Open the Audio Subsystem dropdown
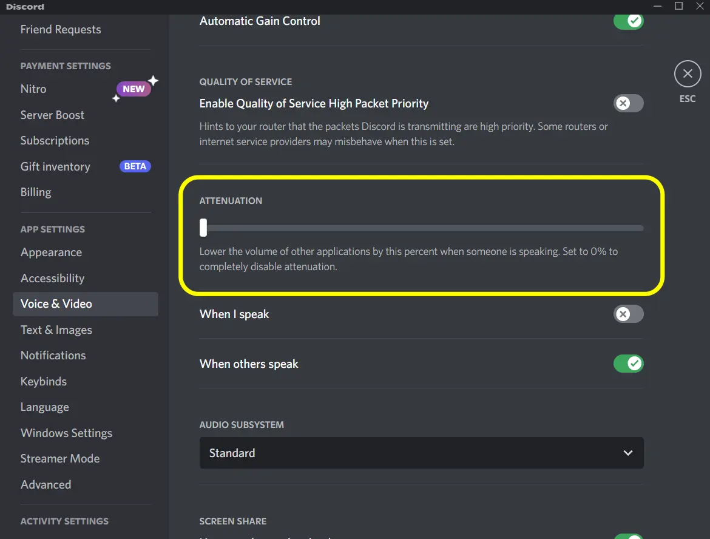This screenshot has width=710, height=539. pos(421,453)
